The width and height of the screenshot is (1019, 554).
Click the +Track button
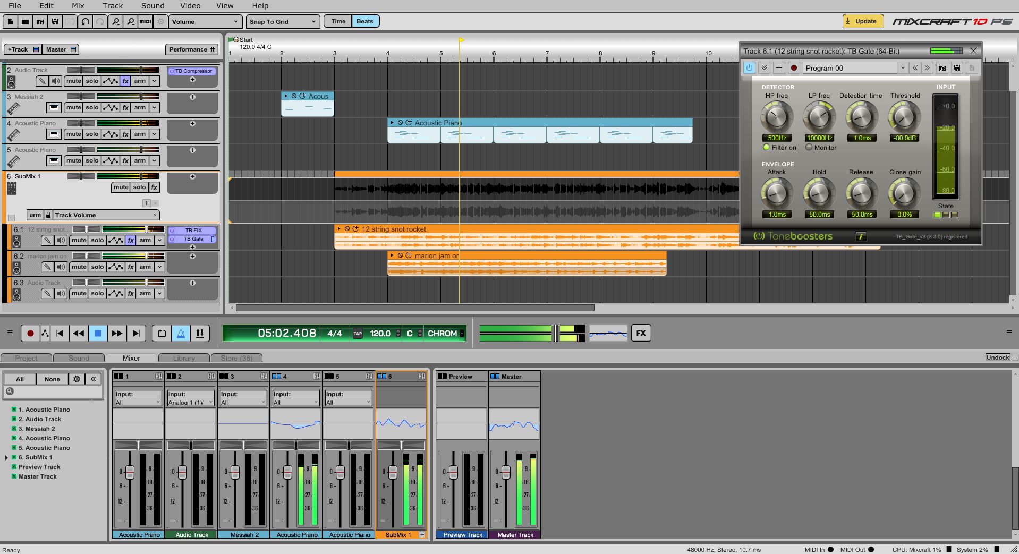[x=23, y=49]
